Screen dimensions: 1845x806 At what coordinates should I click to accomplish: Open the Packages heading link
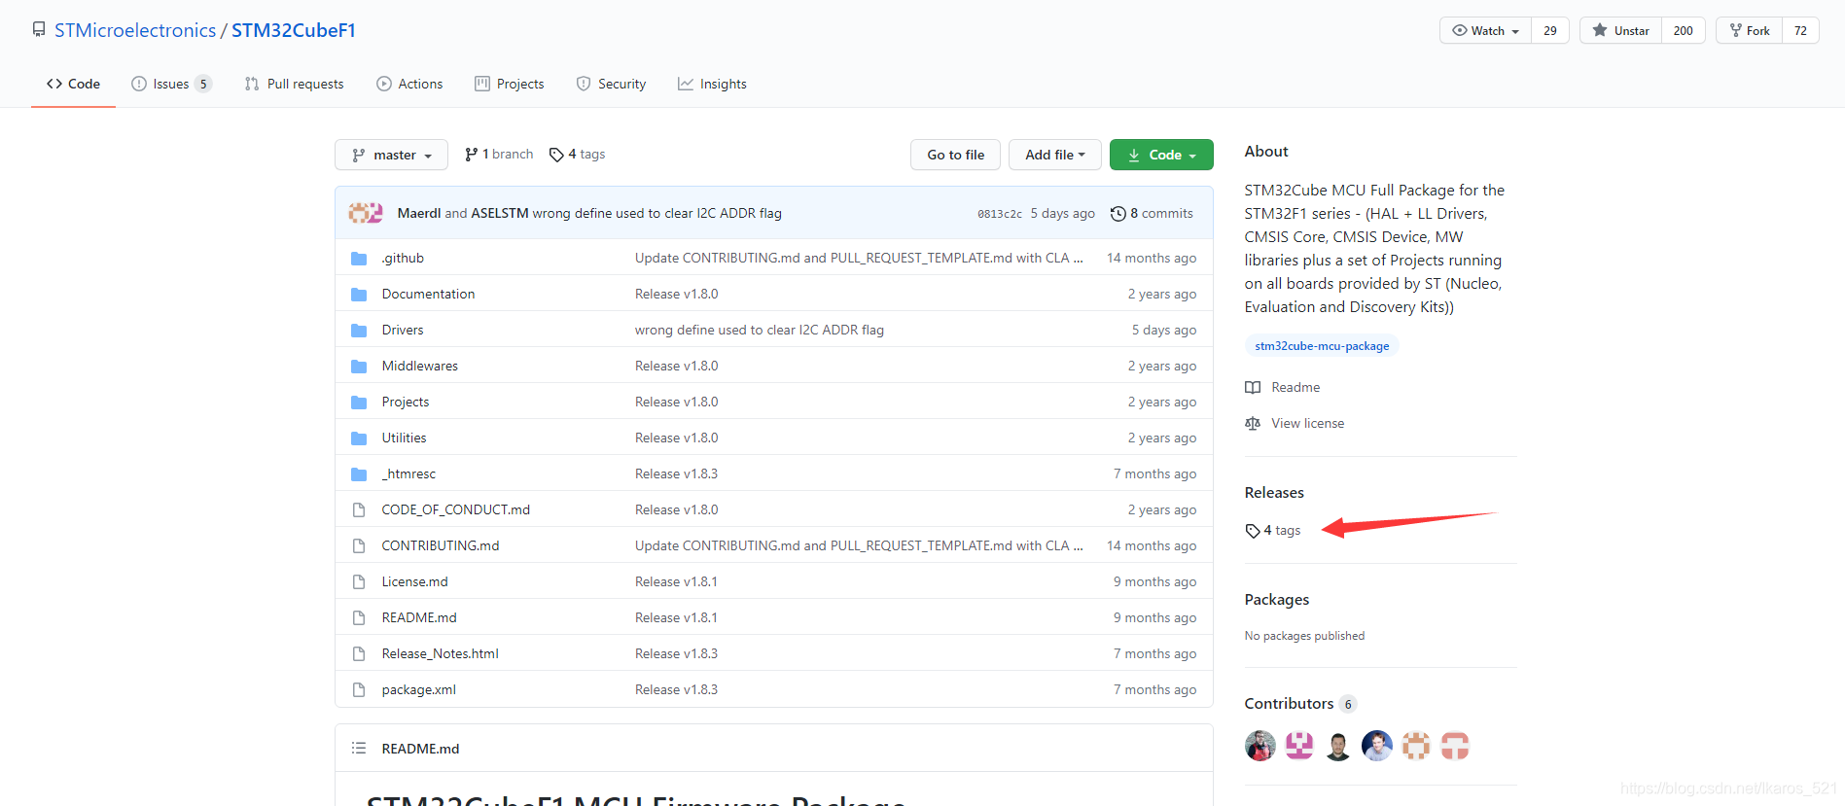1277,600
